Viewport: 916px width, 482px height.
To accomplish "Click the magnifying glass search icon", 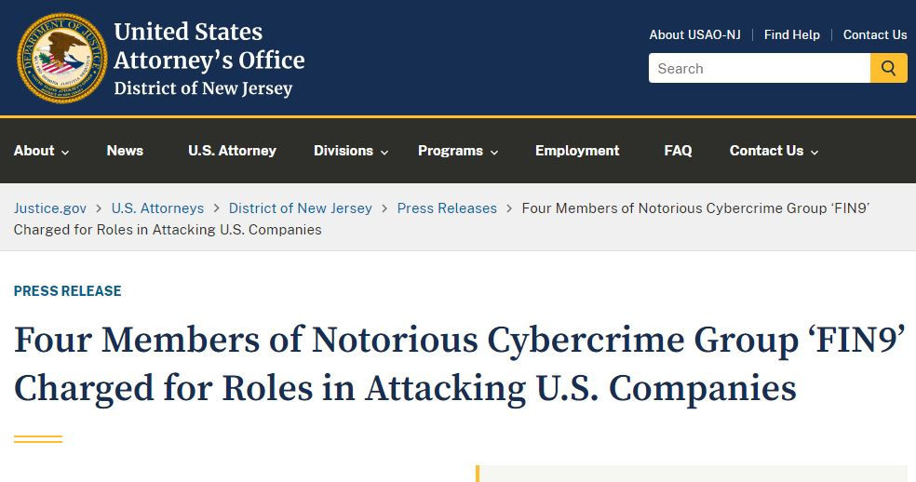I will coord(889,68).
